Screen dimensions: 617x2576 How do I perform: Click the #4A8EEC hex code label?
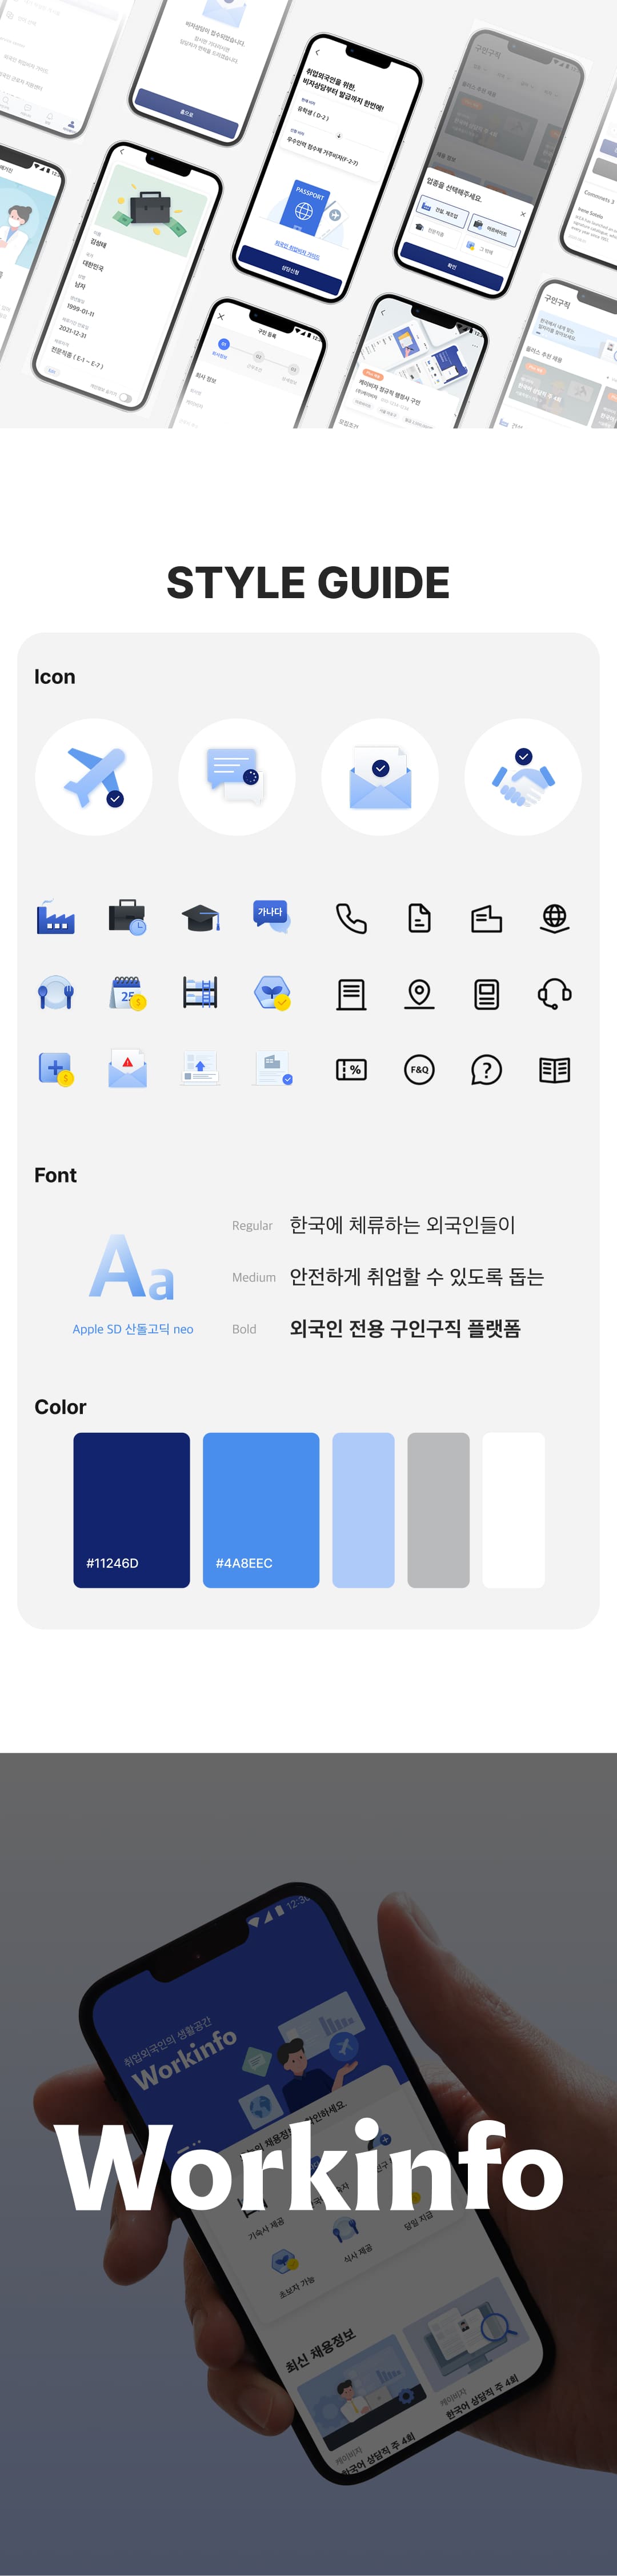(x=244, y=1563)
